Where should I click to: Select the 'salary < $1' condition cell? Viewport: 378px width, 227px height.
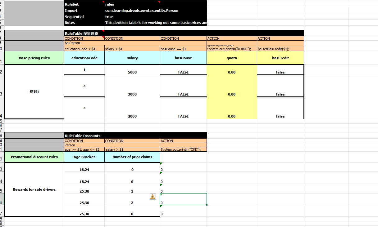pos(132,49)
